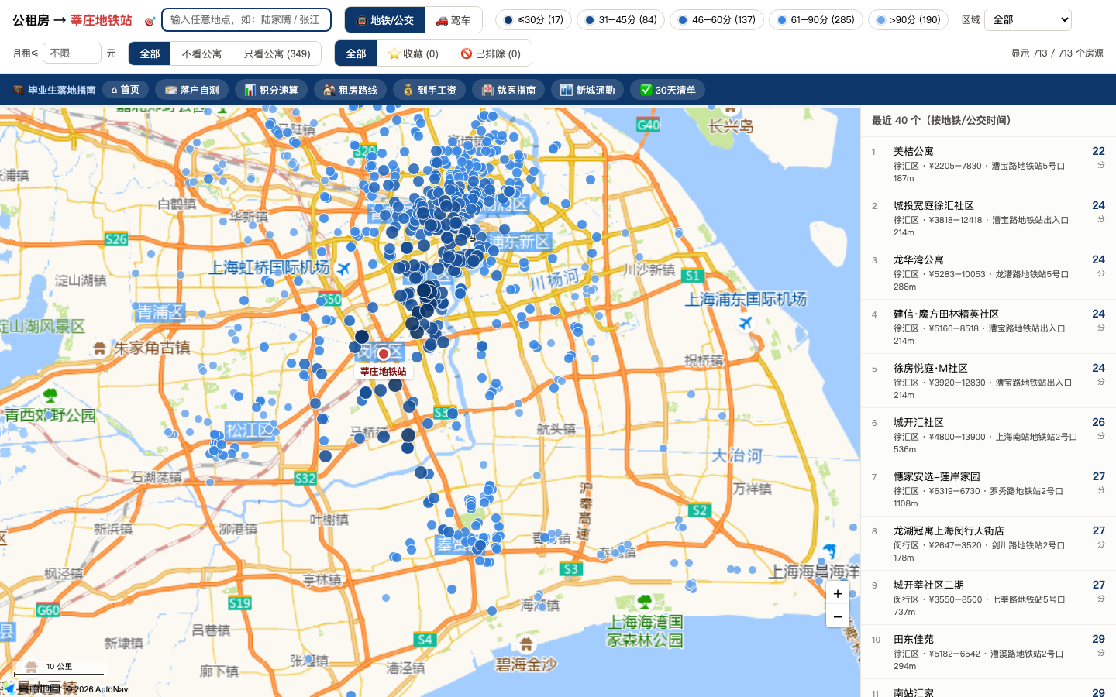This screenshot has height=697, width=1116.
Task: Click the 上海海湾国家森林公园 tree icon
Action: pos(644,602)
